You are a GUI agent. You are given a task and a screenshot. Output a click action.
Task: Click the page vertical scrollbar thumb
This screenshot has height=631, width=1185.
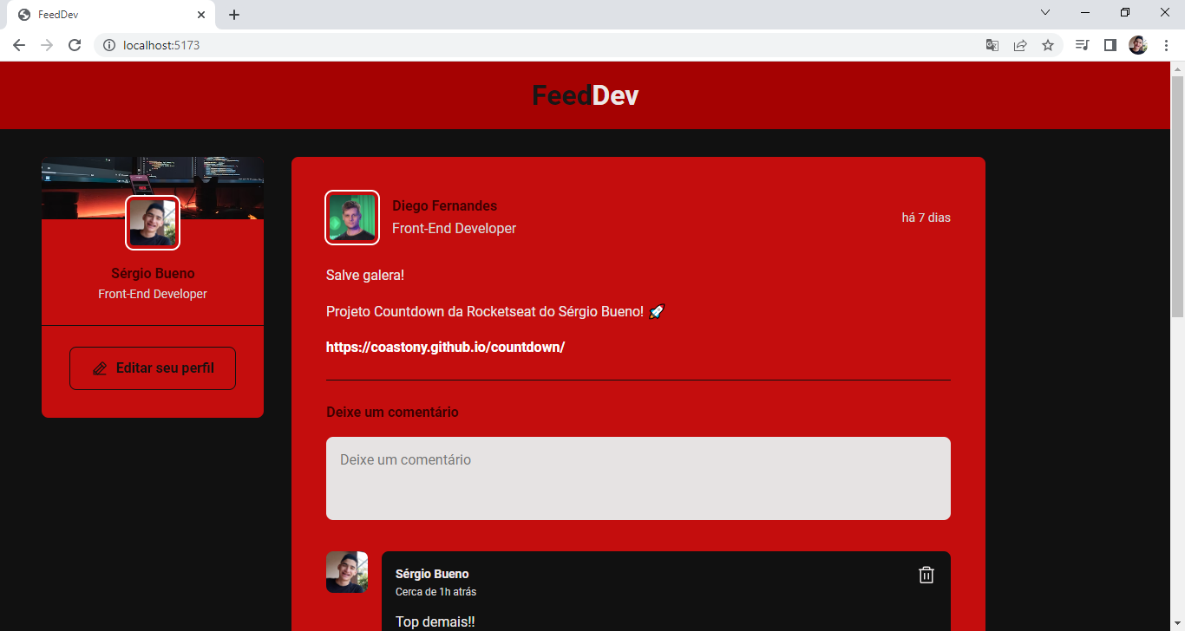(1177, 197)
